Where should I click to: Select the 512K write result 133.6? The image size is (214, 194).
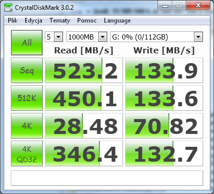(164, 98)
